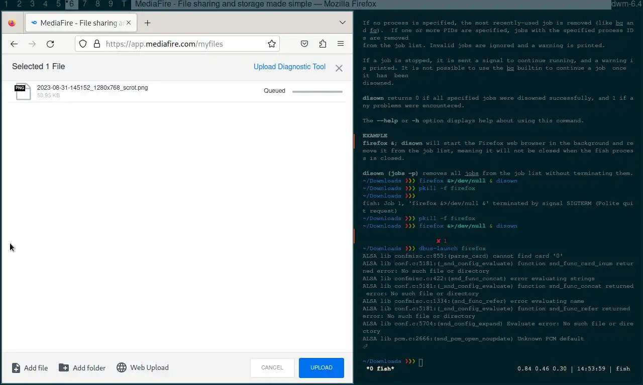Cancel the upload dialog
The image size is (643, 385).
(272, 367)
